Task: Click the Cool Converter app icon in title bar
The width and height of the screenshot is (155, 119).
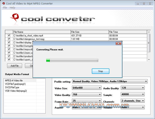Action: (x=4, y=4)
